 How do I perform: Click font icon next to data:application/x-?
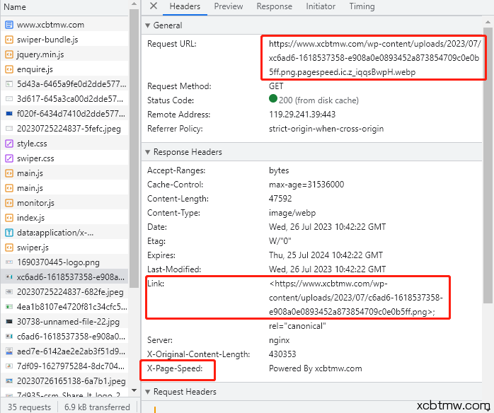click(x=9, y=233)
